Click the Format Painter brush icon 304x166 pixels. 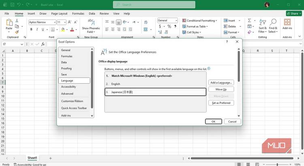click(x=17, y=32)
